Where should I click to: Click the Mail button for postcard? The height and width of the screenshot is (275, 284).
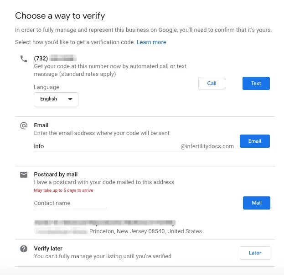coord(257,203)
